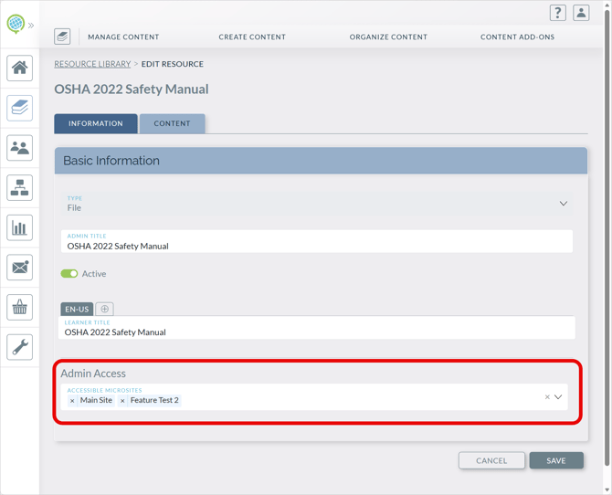Open the email messaging sidebar icon
This screenshot has width=612, height=495.
point(20,268)
